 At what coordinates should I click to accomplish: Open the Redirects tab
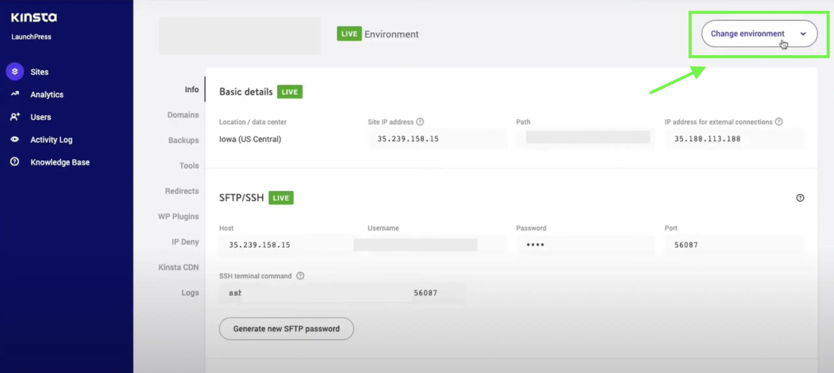click(x=182, y=191)
